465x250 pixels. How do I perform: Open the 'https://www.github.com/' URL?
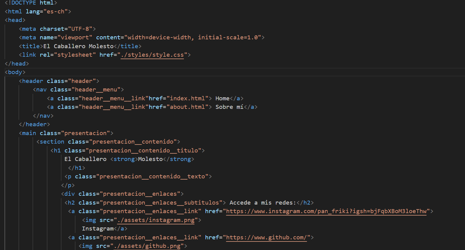click(266, 237)
